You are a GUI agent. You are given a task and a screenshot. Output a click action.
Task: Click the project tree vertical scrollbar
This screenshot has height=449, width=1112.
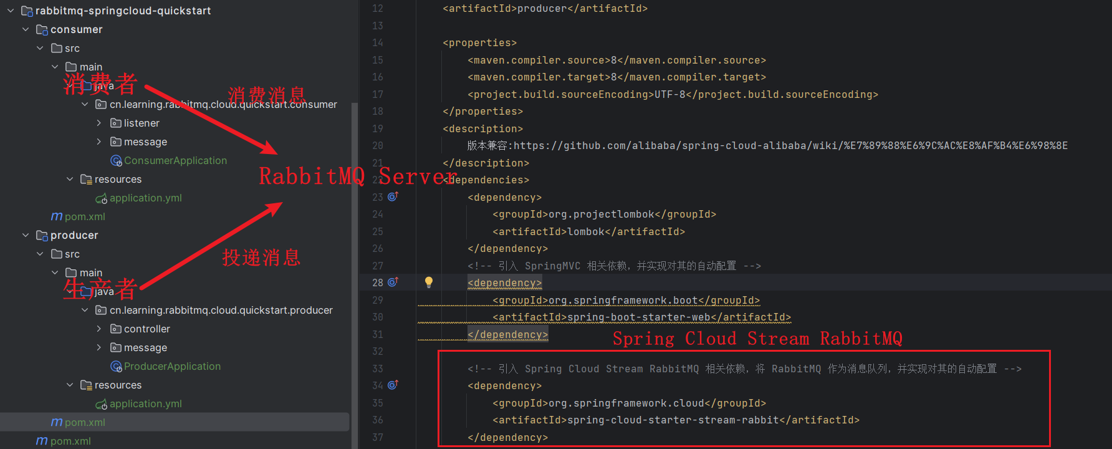(355, 274)
